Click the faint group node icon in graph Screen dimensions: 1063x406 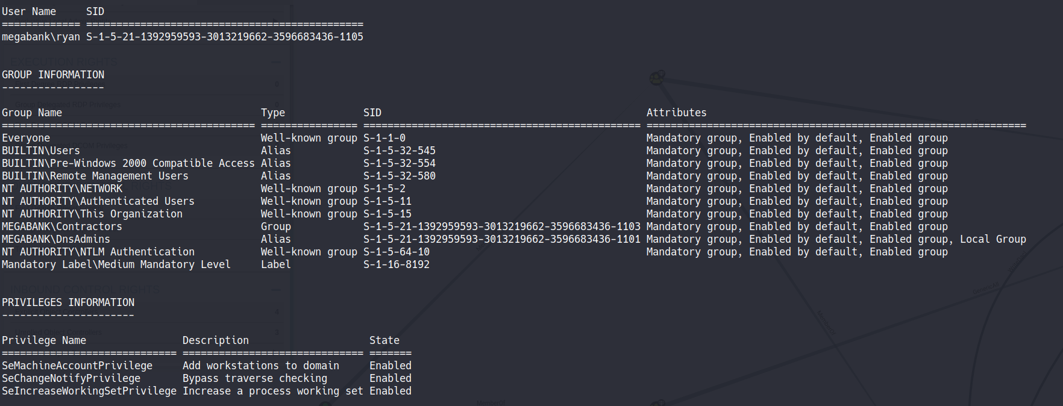(657, 77)
